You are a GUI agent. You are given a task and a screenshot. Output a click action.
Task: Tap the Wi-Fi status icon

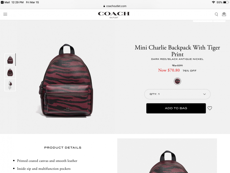[213, 2]
